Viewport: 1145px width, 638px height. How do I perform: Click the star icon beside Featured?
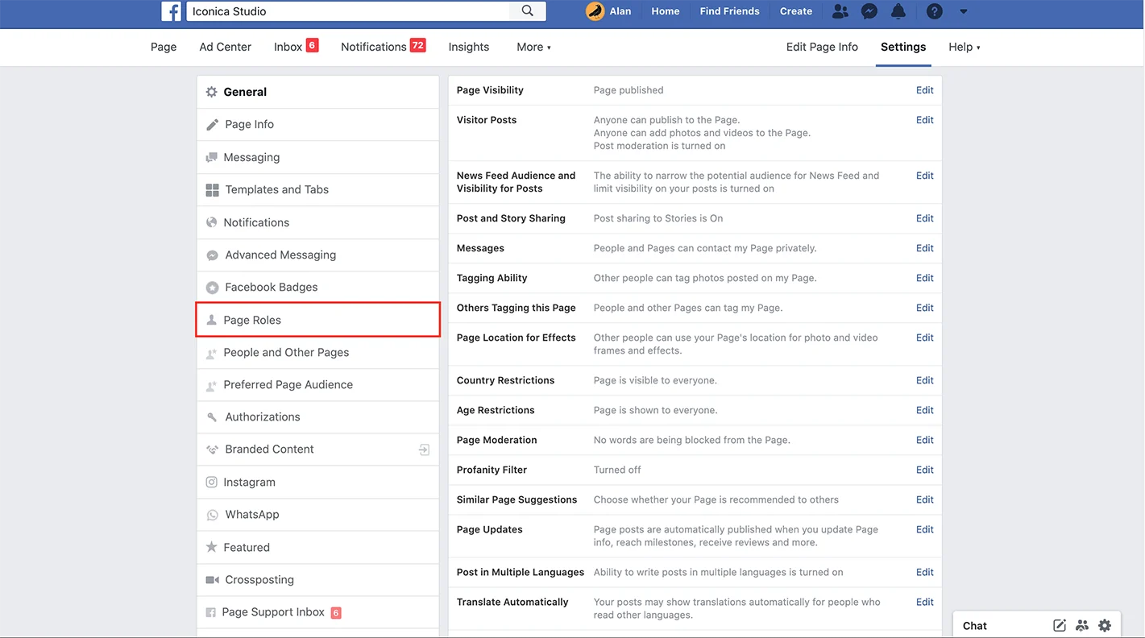coord(212,547)
